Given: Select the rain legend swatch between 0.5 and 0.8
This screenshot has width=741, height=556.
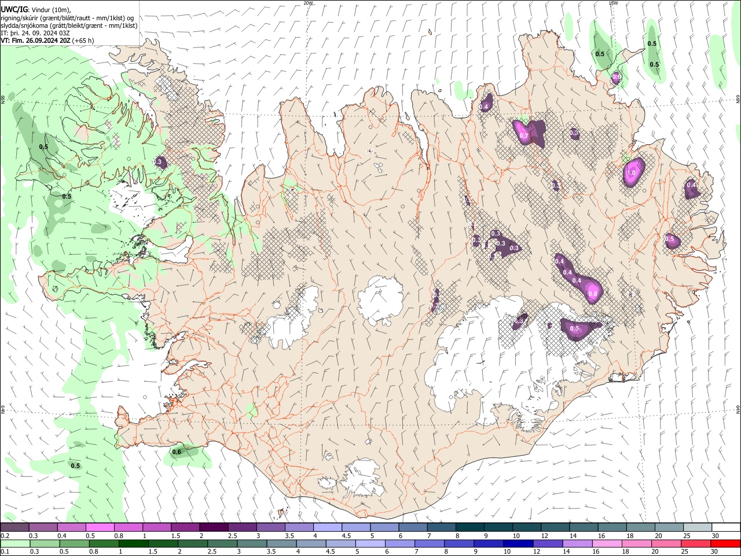Looking at the screenshot, I should pyautogui.click(x=75, y=543).
